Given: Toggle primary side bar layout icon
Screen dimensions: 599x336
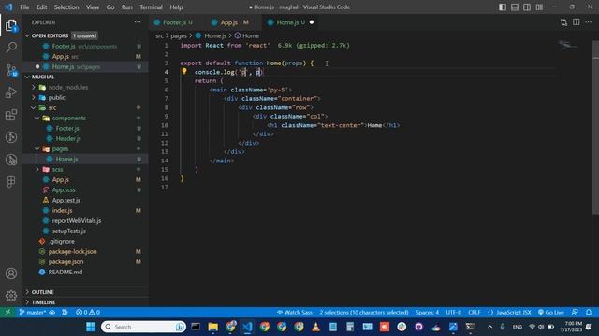Looking at the screenshot, I should pyautogui.click(x=503, y=7).
